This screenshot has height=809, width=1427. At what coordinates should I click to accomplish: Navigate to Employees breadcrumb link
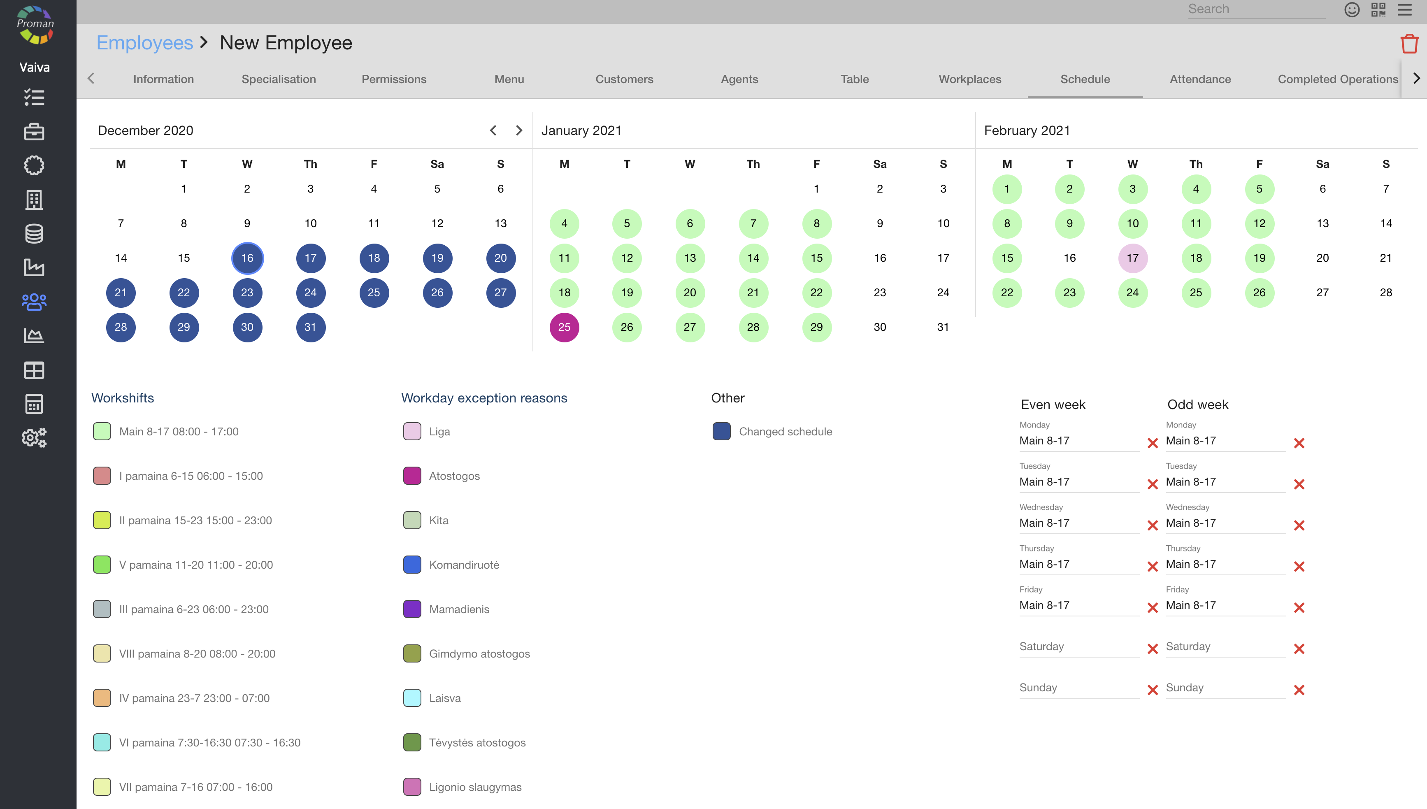click(x=144, y=43)
